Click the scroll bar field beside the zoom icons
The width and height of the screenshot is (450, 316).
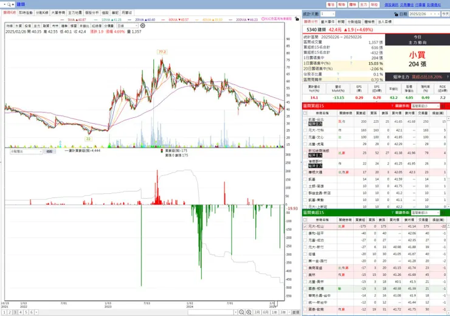(x=211, y=312)
